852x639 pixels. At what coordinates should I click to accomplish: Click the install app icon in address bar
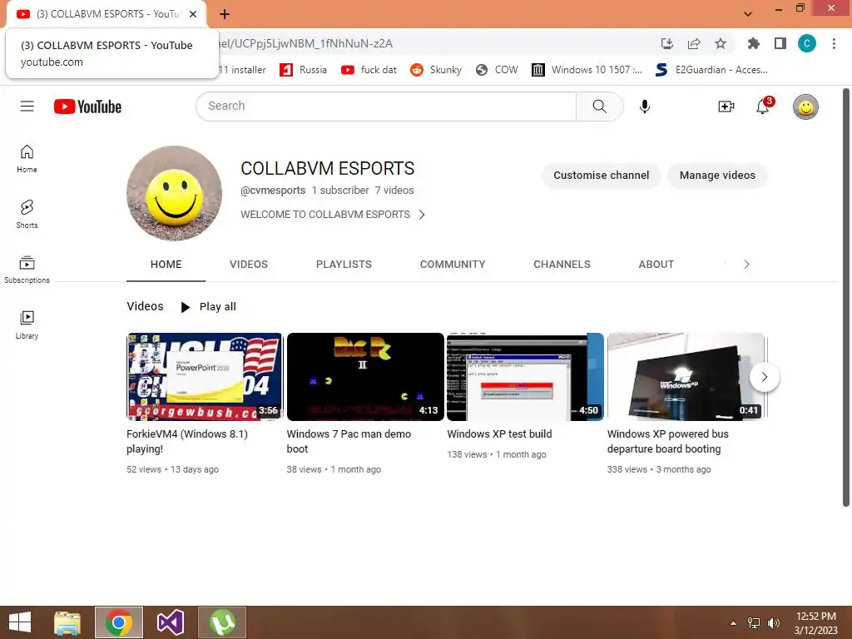(x=667, y=43)
